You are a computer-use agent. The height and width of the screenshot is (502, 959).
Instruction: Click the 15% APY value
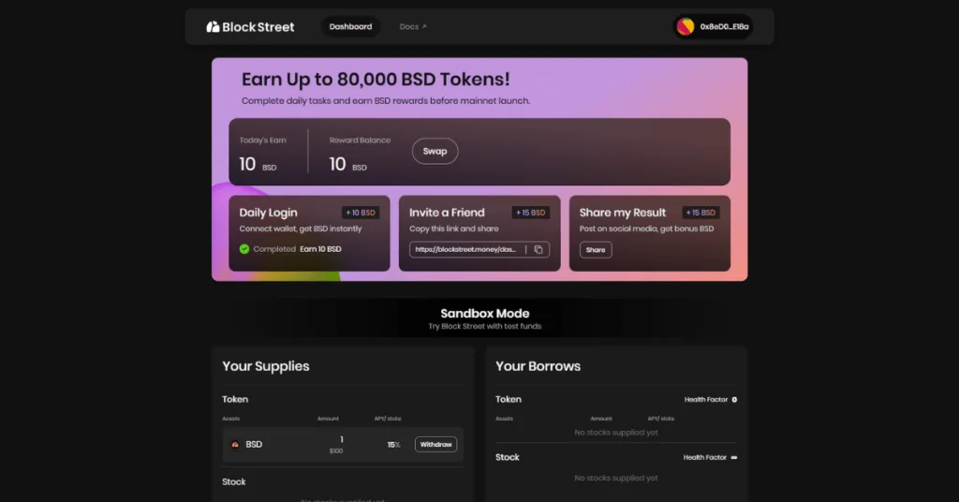(x=393, y=445)
